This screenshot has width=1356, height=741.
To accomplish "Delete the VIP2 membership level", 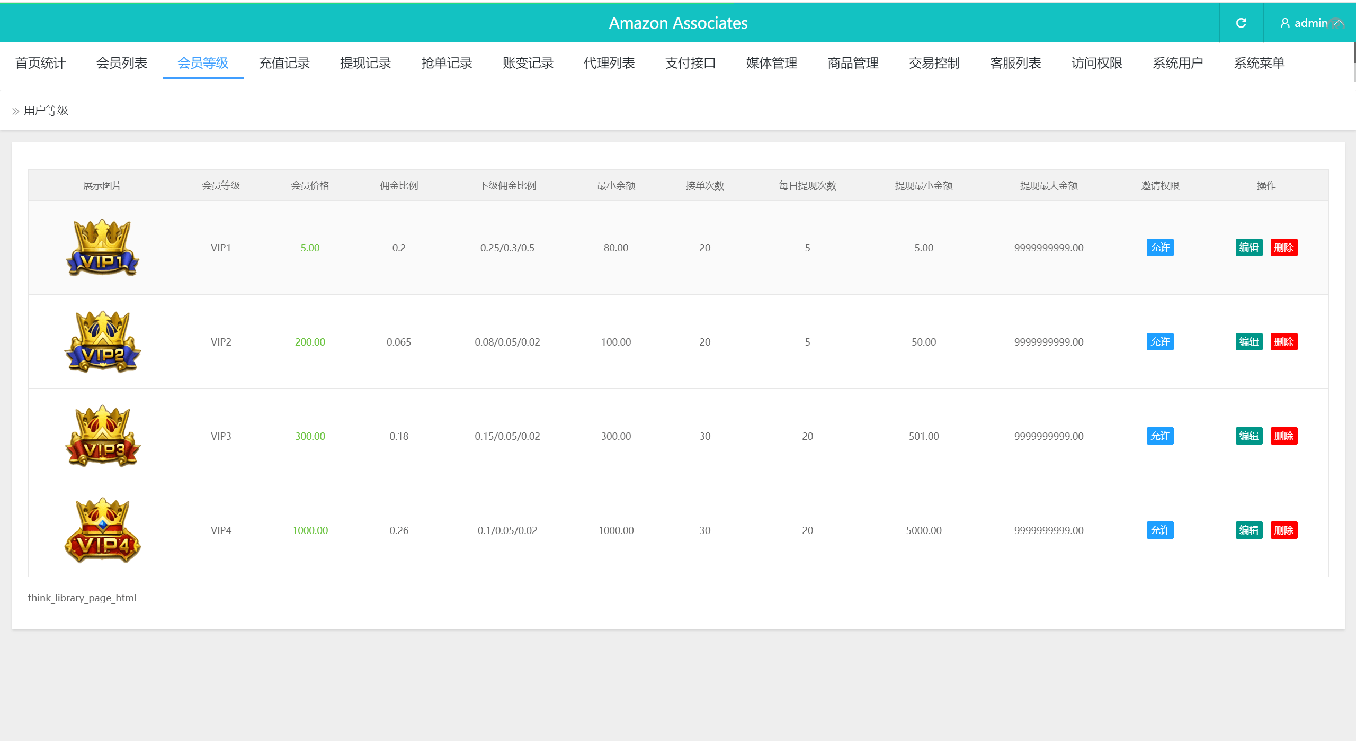I will tap(1283, 341).
